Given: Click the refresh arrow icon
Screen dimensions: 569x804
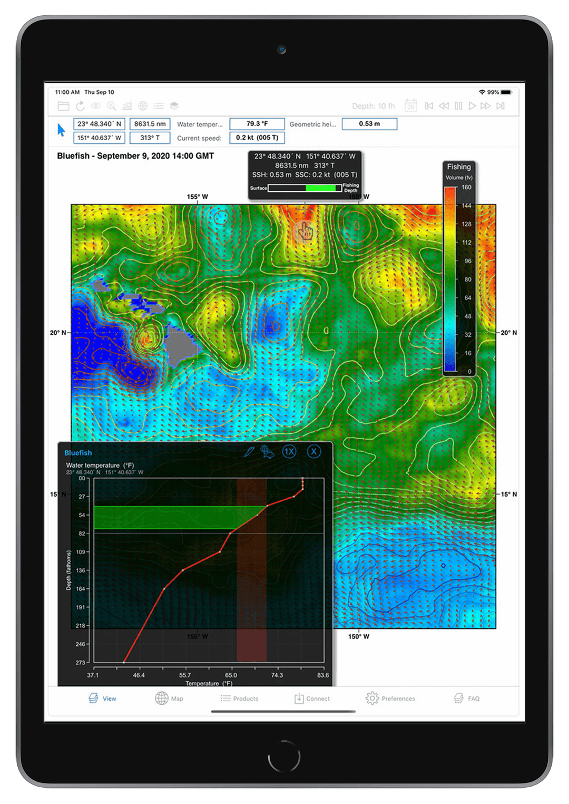Looking at the screenshot, I should tap(80, 106).
